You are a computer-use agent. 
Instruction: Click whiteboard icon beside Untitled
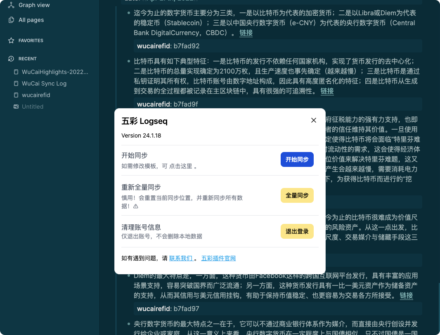(x=16, y=107)
